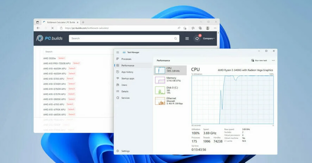Open browser Settings and more menu
The width and height of the screenshot is (312, 163).
tap(215, 28)
